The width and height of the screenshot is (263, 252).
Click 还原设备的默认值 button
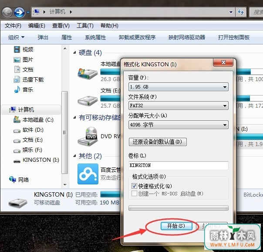pos(158,142)
